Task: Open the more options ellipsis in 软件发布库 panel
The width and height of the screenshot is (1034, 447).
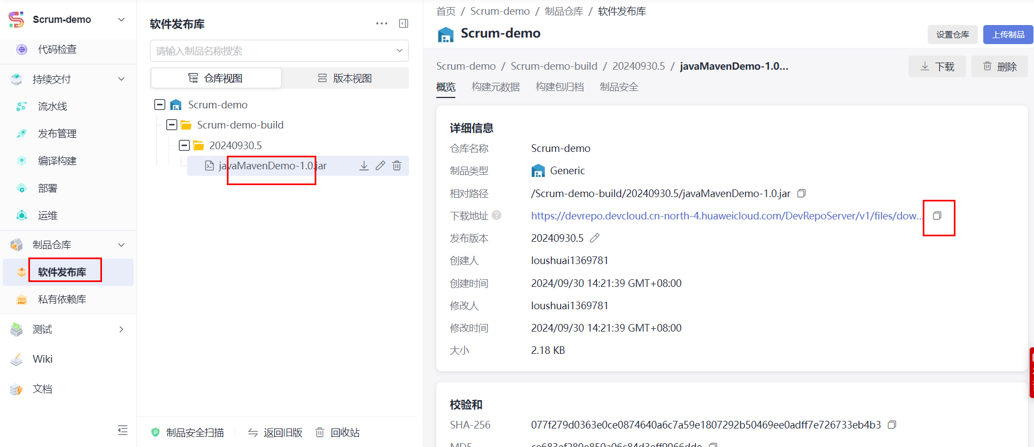Action: [x=382, y=23]
